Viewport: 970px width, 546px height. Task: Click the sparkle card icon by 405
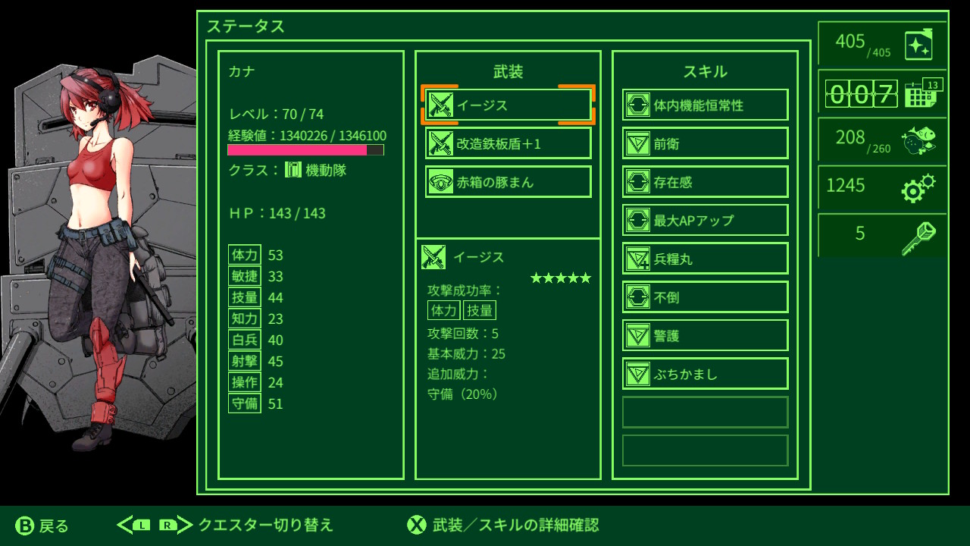click(x=918, y=45)
